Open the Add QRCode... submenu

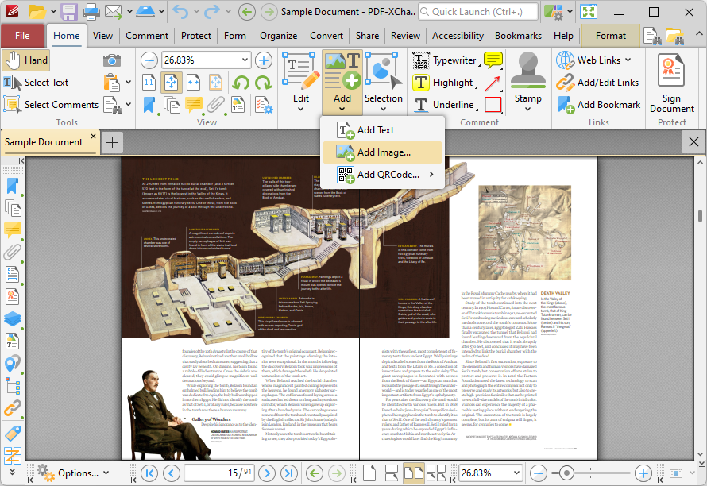(x=382, y=175)
